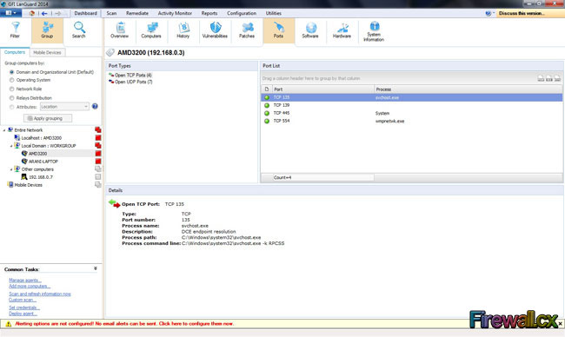
Task: Open the Patches view
Action: tap(247, 30)
